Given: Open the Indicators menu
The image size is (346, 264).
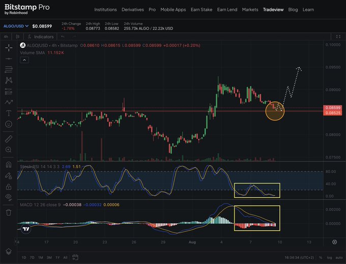Looking at the screenshot, I should click(41, 37).
